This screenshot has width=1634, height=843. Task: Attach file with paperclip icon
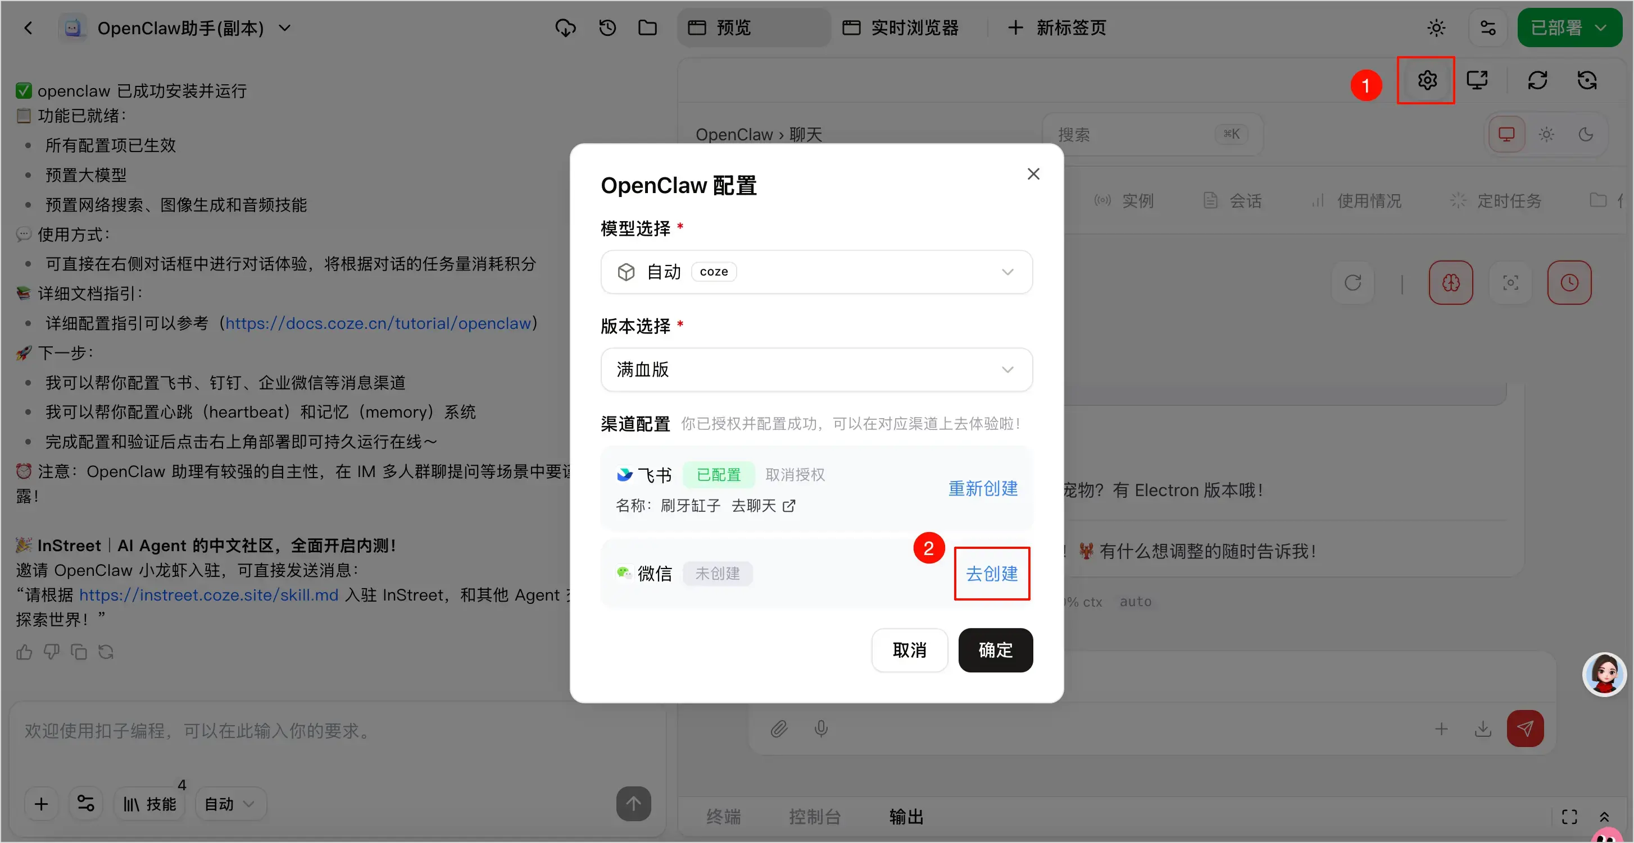coord(779,729)
